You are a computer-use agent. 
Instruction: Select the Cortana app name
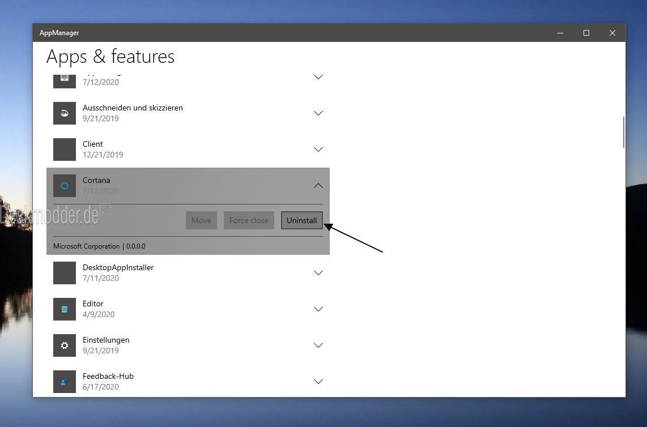(96, 180)
